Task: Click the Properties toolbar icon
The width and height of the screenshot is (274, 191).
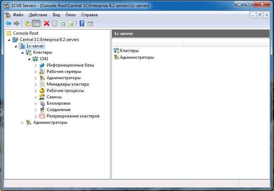Action: point(55,24)
